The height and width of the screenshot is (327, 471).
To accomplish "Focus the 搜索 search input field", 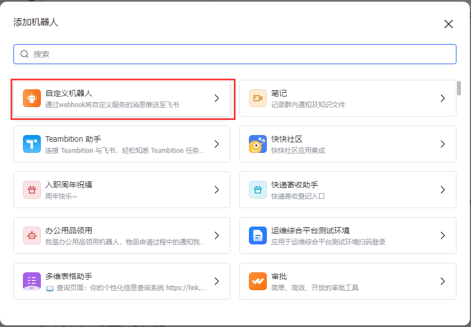I will tap(235, 54).
